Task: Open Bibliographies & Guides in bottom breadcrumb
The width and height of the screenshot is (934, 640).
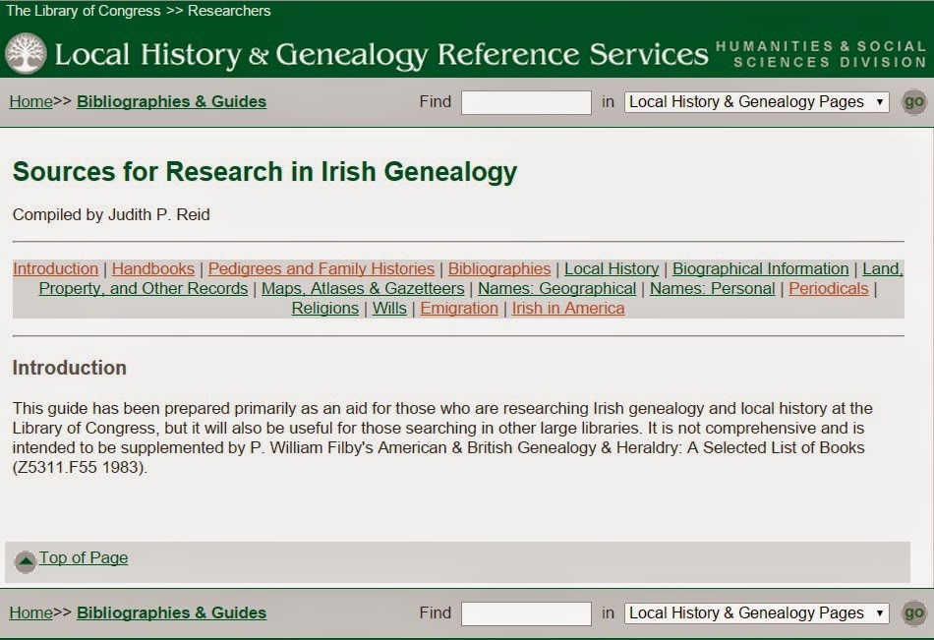Action: [171, 613]
